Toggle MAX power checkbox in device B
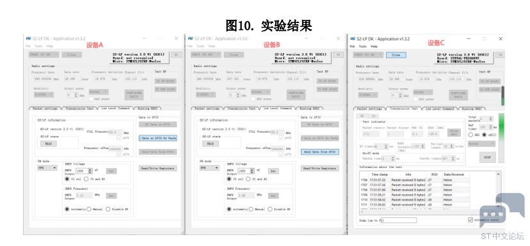Screen dimensions: 530x246 [x=253, y=99]
